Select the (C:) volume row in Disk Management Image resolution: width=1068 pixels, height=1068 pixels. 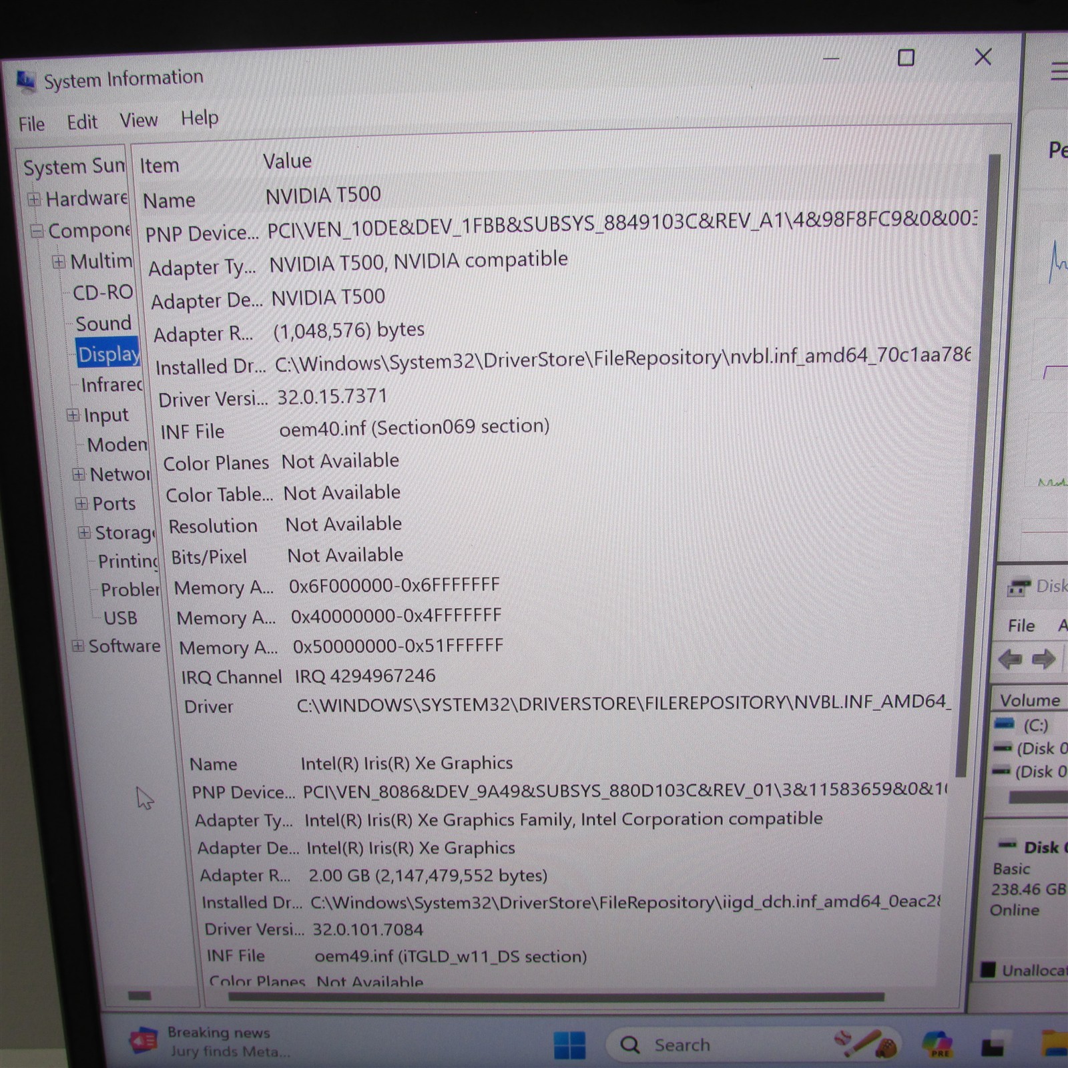coord(1031,725)
